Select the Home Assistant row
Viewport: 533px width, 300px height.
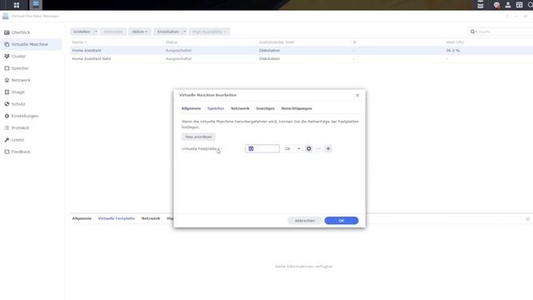(301, 50)
